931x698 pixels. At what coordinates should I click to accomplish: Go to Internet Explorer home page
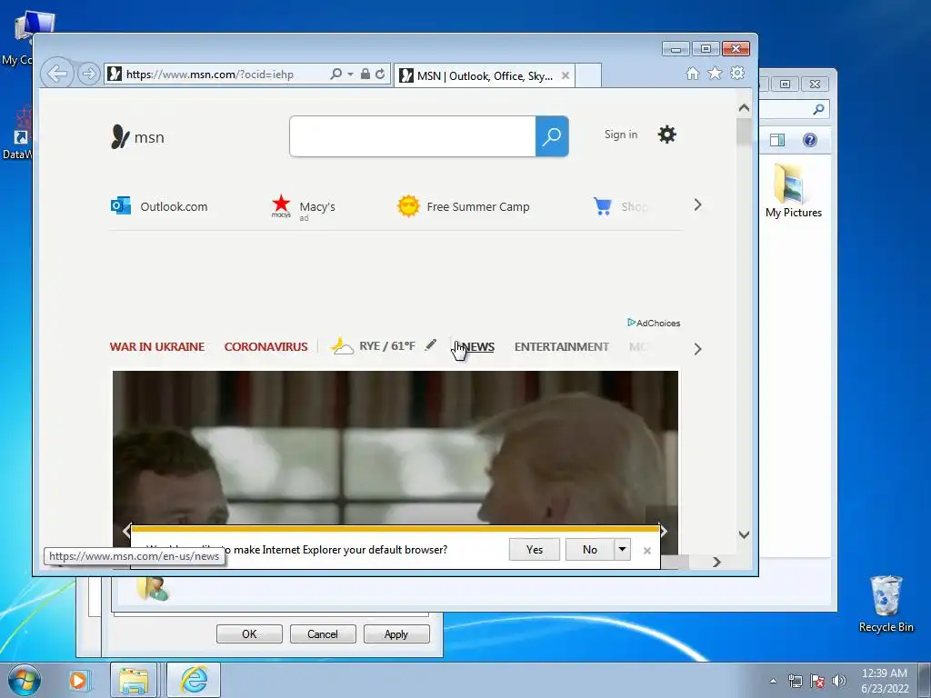pos(692,73)
